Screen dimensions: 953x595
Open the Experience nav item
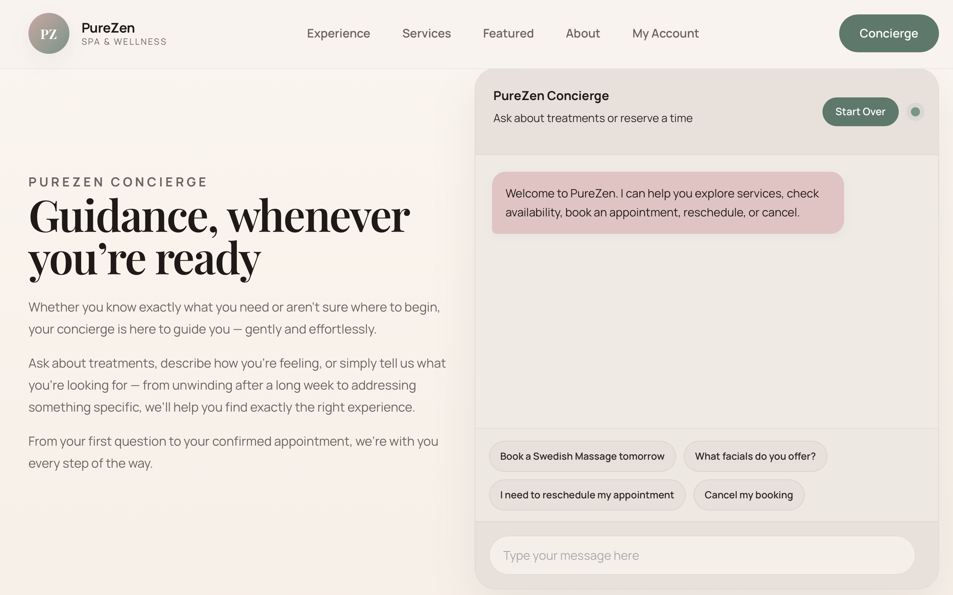pos(338,33)
